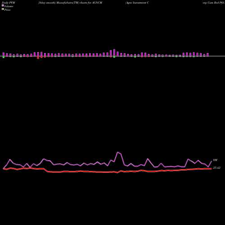Click the highest peak of the purple volume line
The height and width of the screenshot is (225, 225).
[x=118, y=152]
